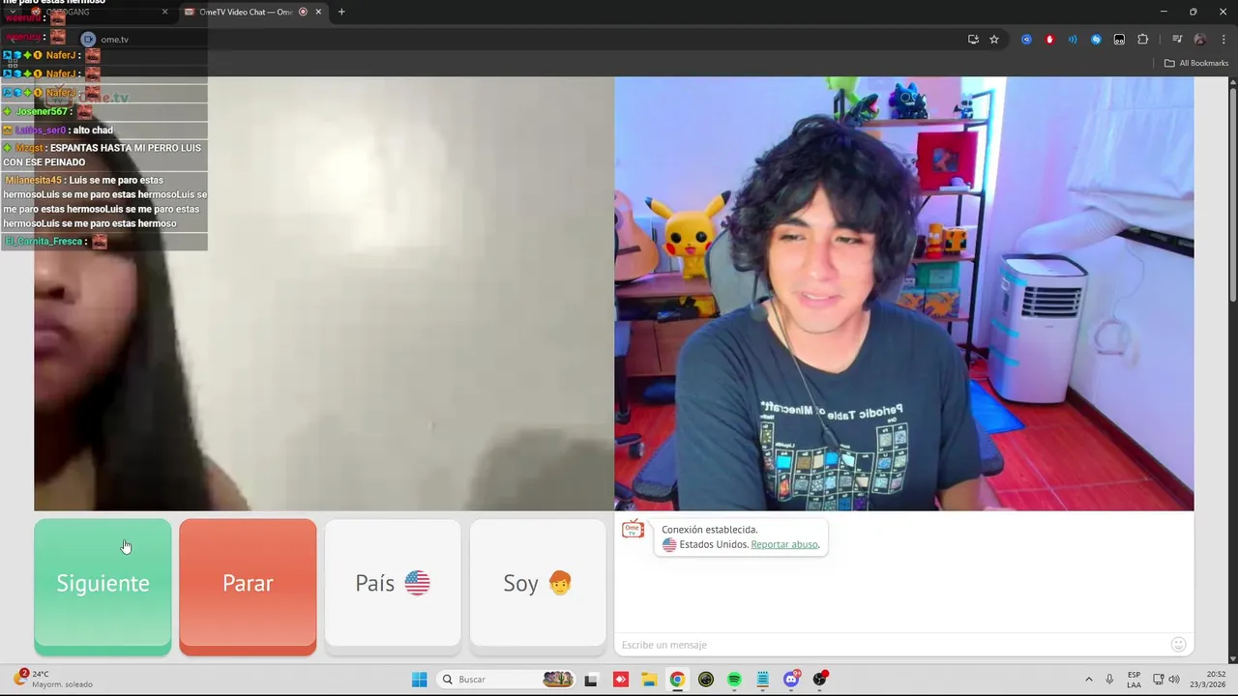Open the Shazam extension icon
Viewport: 1238px width, 696px height.
pos(1096,40)
